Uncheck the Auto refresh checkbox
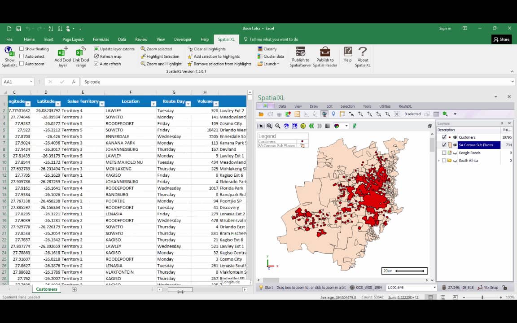This screenshot has height=323, width=517. click(x=96, y=64)
